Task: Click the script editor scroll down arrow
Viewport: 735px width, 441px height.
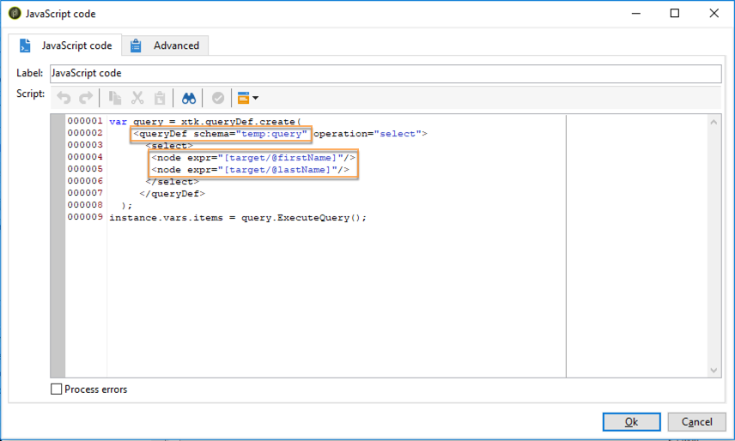Action: (714, 371)
